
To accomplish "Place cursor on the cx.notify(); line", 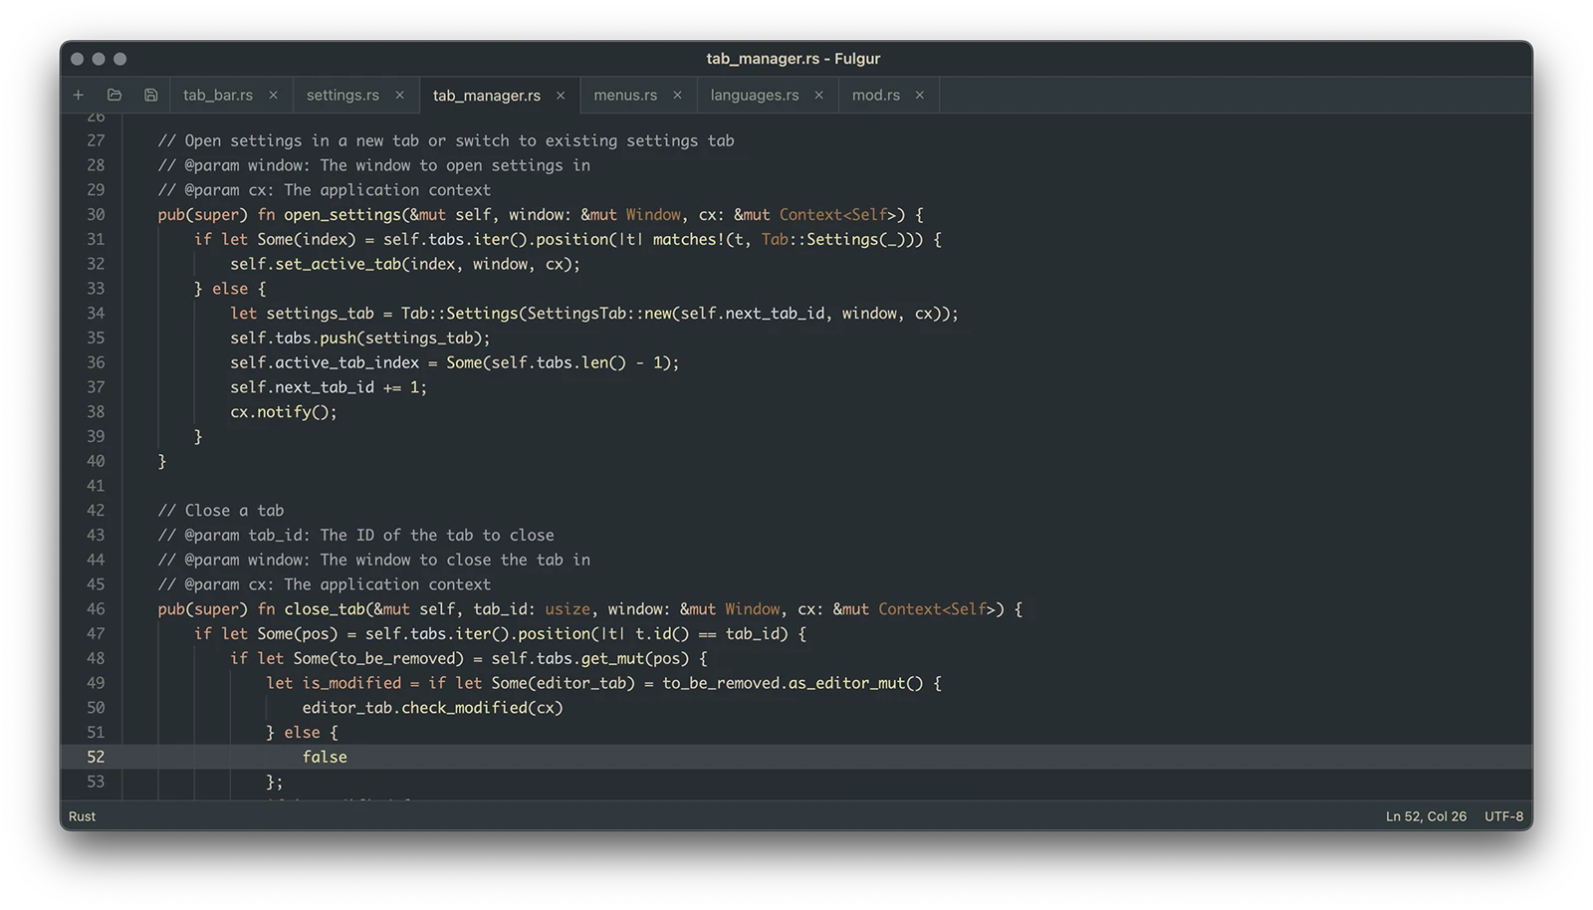I will 284,412.
